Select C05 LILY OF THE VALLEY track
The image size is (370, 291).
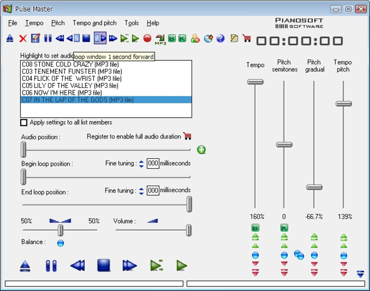(x=106, y=85)
